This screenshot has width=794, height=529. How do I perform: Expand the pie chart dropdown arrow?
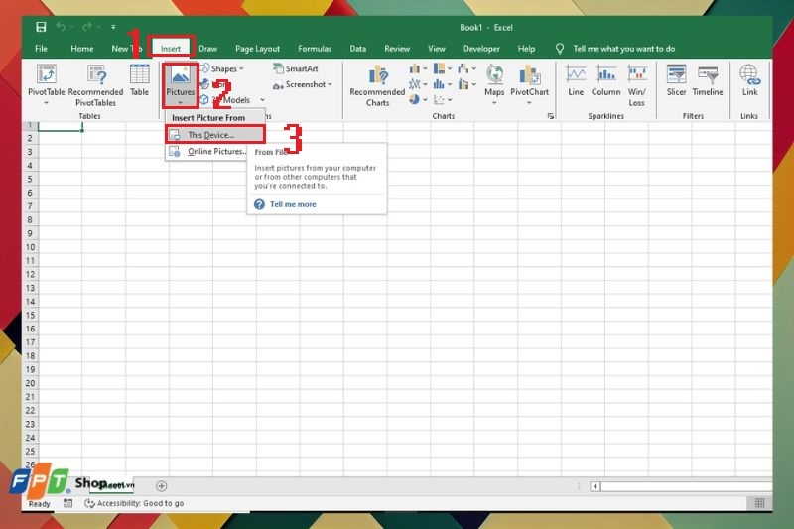click(x=425, y=99)
